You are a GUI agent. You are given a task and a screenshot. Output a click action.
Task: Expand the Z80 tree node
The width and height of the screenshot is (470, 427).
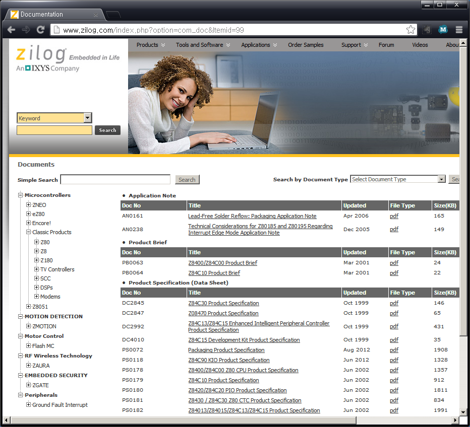pyautogui.click(x=37, y=242)
